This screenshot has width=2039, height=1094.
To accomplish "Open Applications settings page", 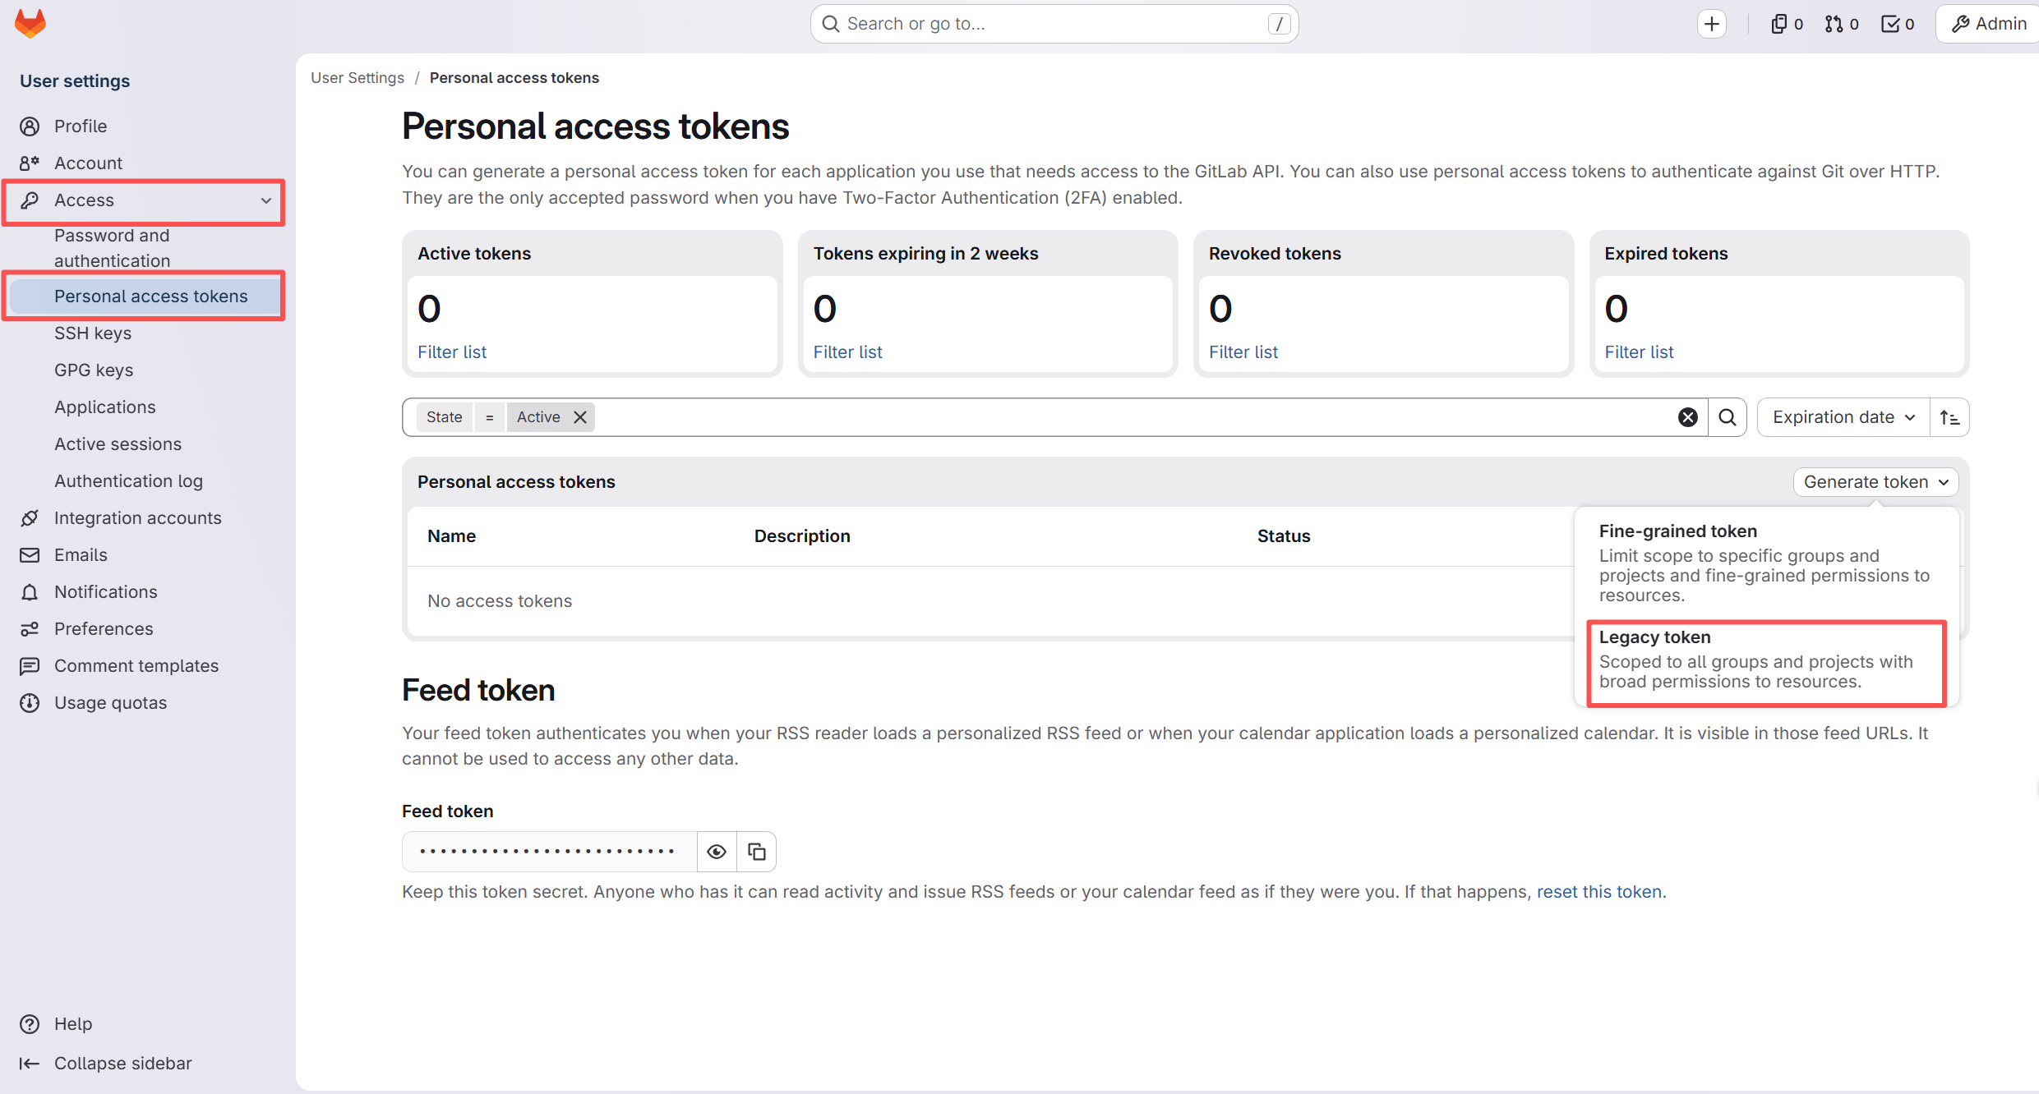I will pos(104,407).
